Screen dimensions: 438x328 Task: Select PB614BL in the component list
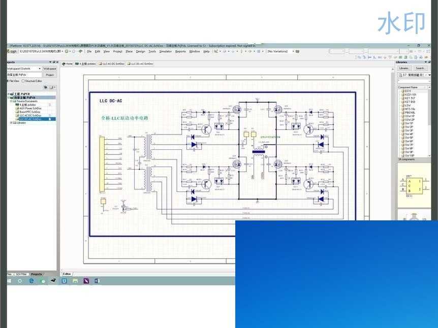coord(410,113)
